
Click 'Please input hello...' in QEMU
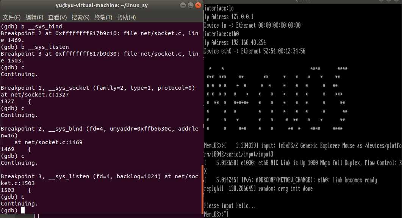(x=230, y=206)
